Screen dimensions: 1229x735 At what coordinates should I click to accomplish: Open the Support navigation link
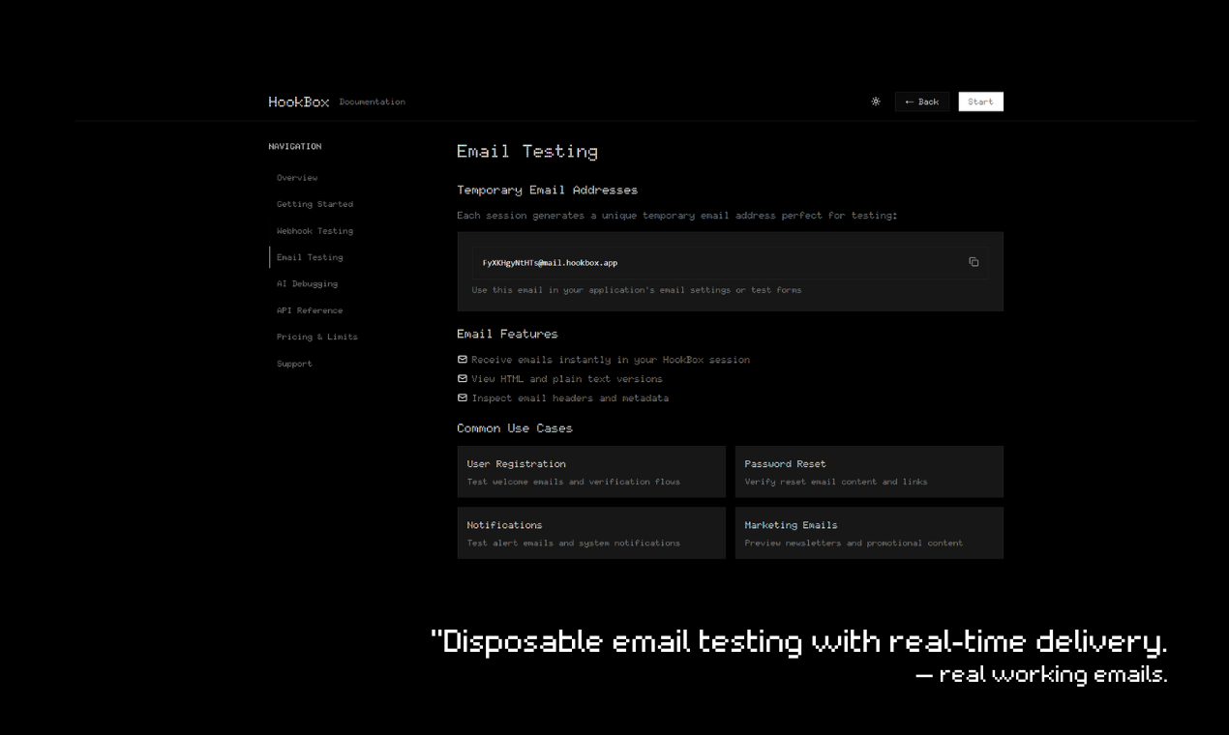294,364
